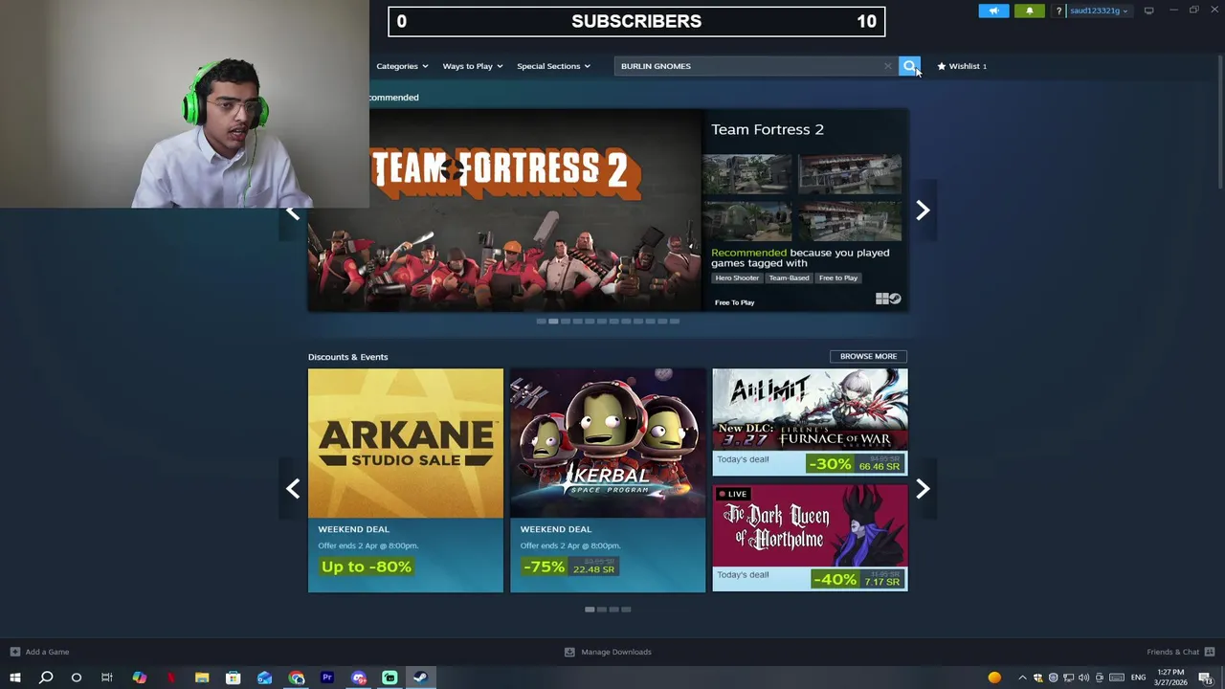
Task: Click the Steam page vertical scrollbar
Action: pyautogui.click(x=1220, y=124)
